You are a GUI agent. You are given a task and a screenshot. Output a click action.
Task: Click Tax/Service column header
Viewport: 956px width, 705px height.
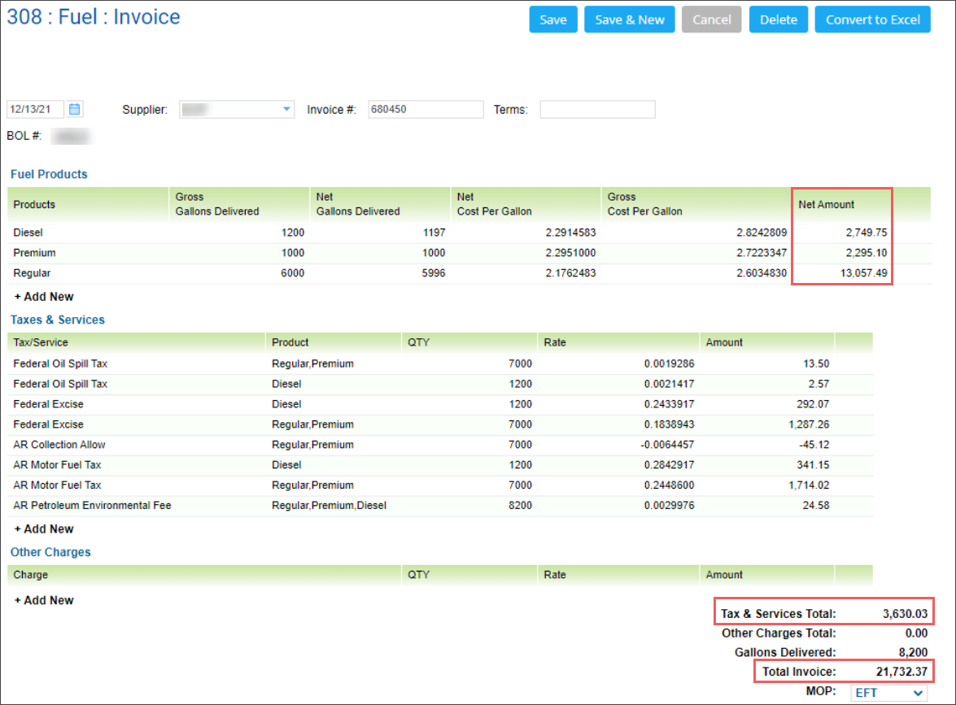(x=40, y=342)
